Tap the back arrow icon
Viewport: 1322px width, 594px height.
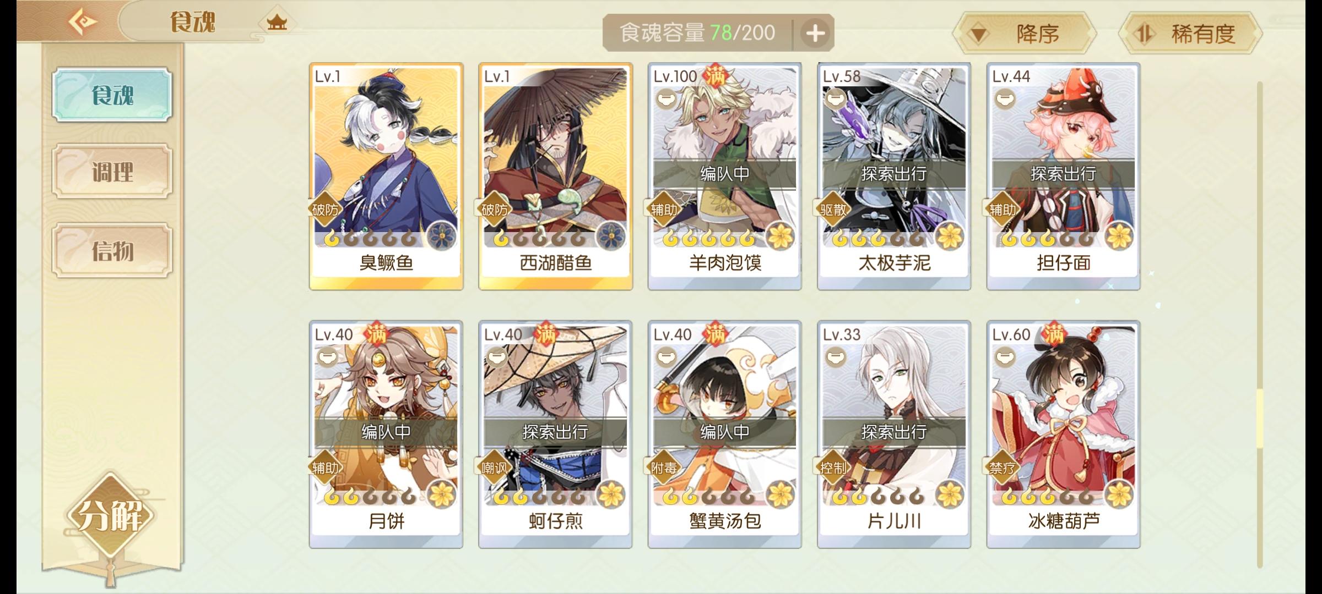[x=83, y=22]
